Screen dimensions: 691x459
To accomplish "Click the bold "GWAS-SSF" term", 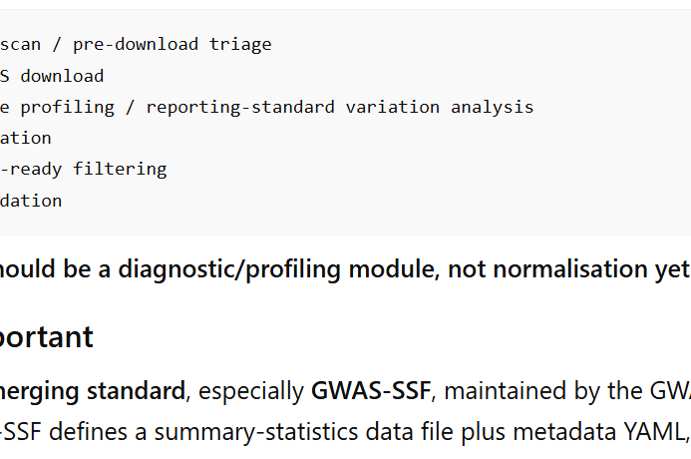I will pyautogui.click(x=371, y=391).
